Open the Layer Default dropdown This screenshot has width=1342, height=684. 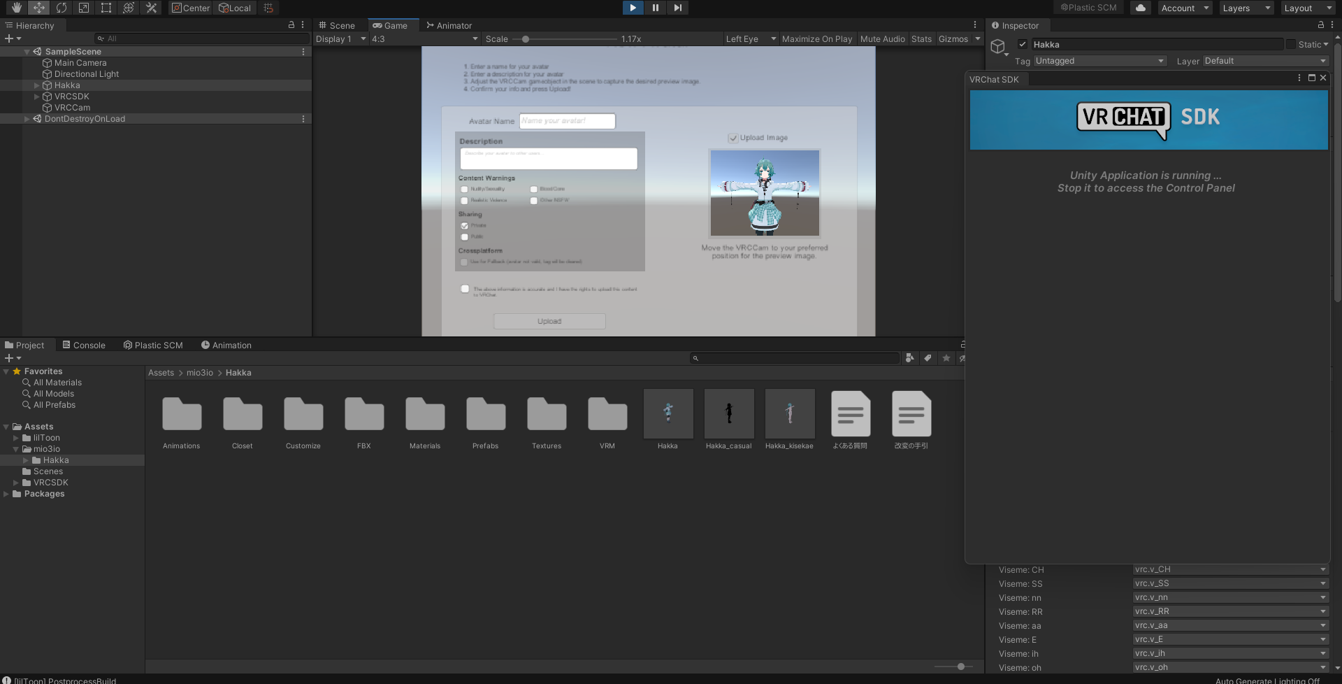pyautogui.click(x=1265, y=61)
